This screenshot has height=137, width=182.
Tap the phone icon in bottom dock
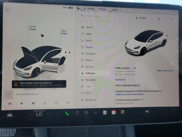pos(67,113)
